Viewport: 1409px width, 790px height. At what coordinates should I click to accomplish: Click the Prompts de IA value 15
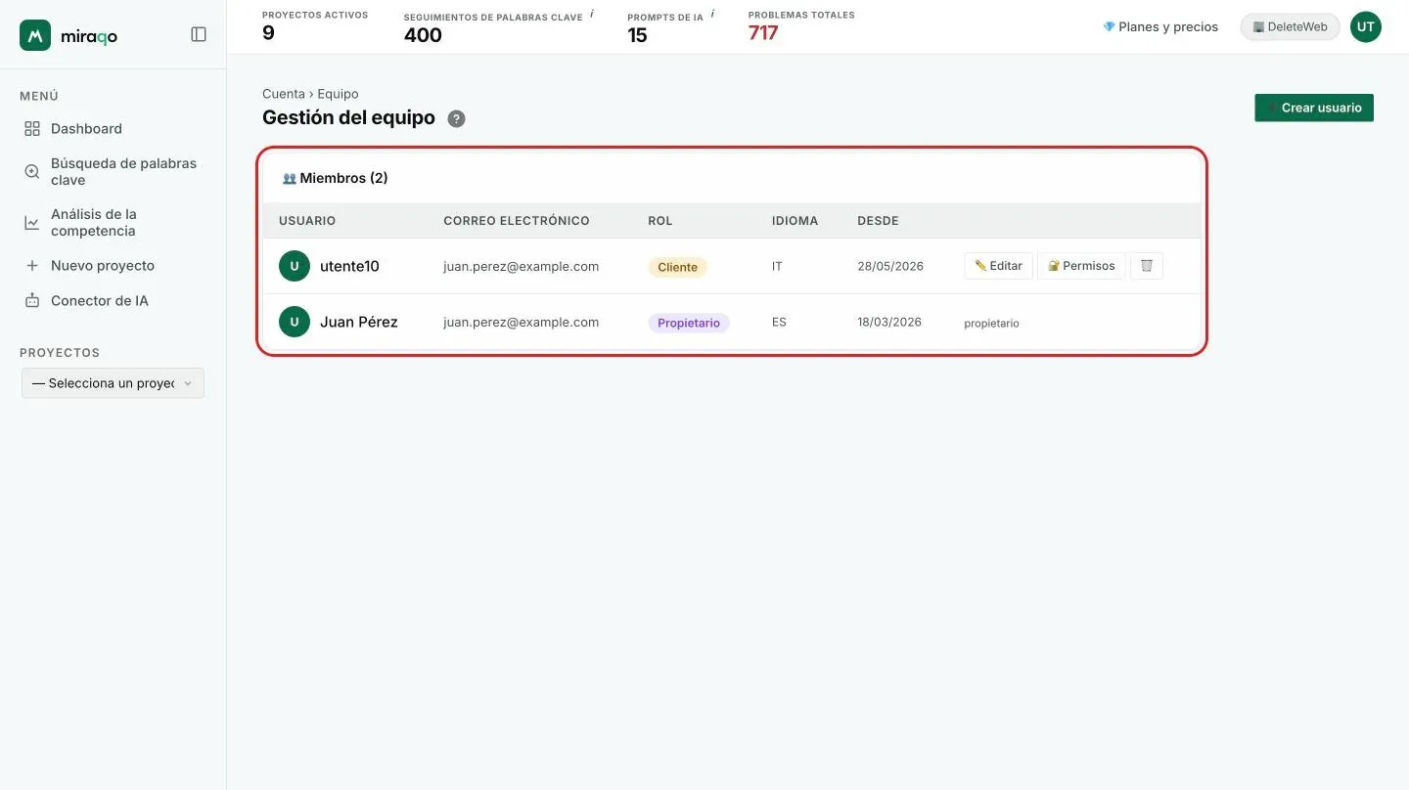637,35
